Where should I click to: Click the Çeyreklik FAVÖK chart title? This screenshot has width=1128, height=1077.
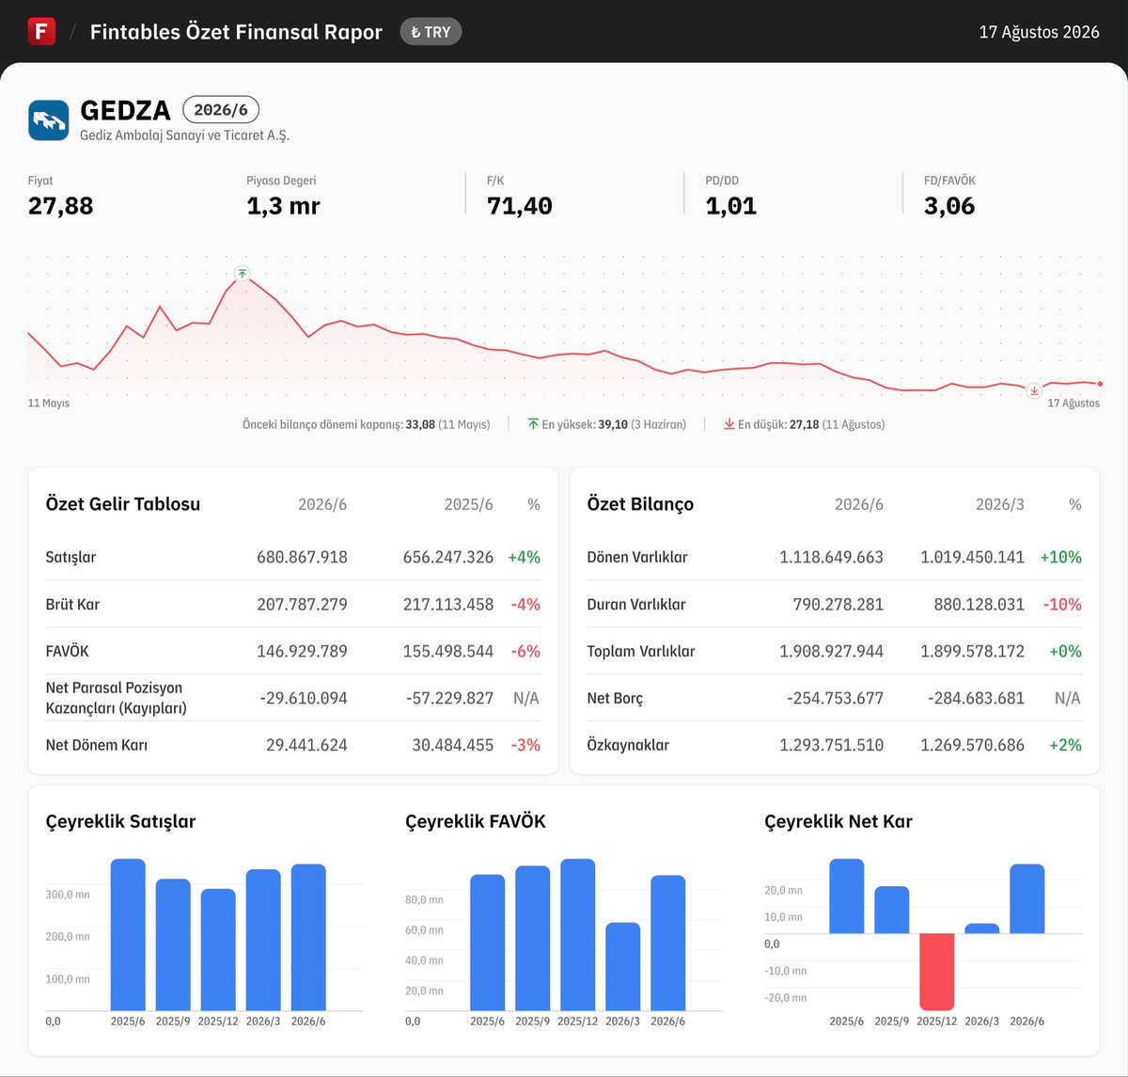coord(476,821)
